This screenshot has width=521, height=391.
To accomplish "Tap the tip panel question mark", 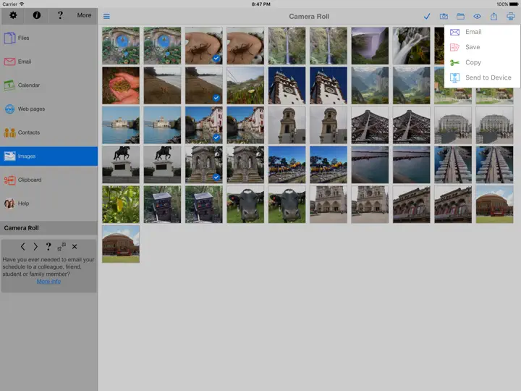I will point(48,247).
